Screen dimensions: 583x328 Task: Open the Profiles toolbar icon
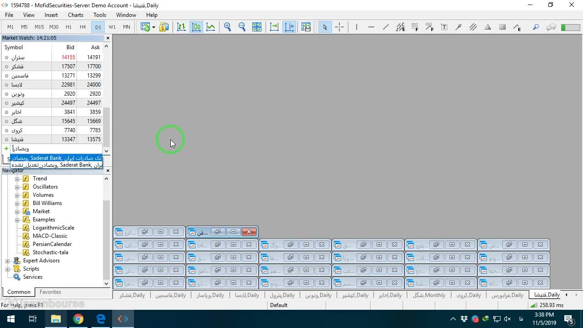tap(164, 27)
